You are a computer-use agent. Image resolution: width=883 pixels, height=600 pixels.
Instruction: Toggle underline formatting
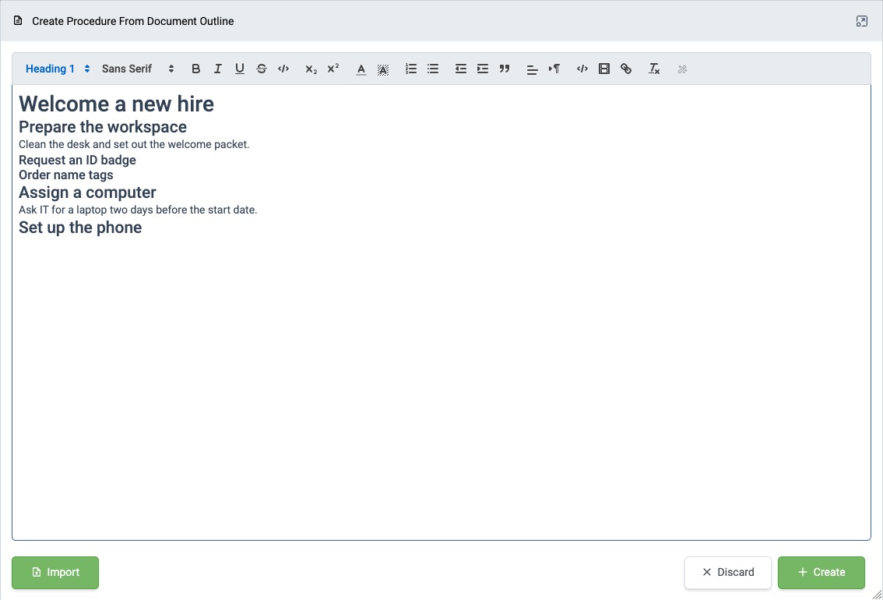coord(239,69)
